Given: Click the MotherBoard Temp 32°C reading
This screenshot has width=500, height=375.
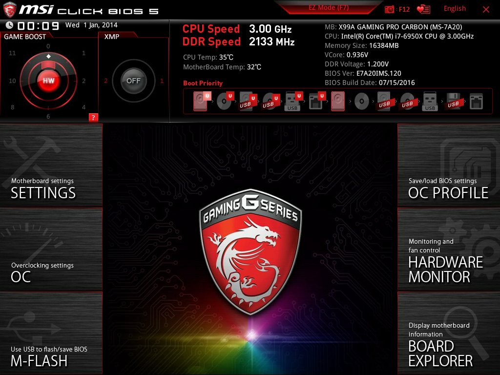Looking at the screenshot, I should [222, 67].
